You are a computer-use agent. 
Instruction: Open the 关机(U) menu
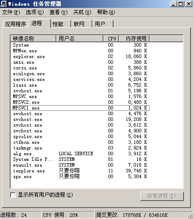[82, 12]
